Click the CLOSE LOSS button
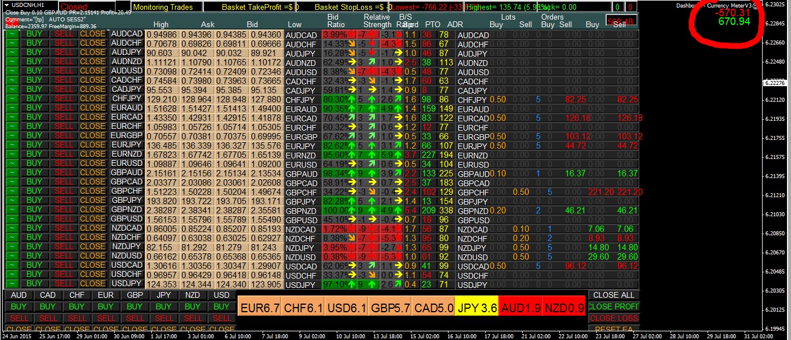 614,318
